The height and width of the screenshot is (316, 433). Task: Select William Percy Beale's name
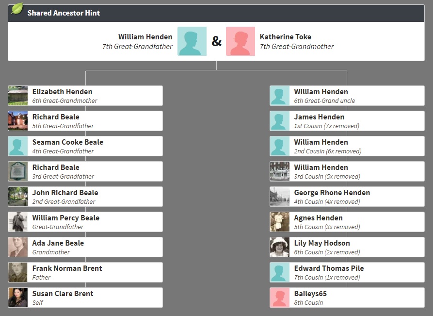click(x=65, y=218)
